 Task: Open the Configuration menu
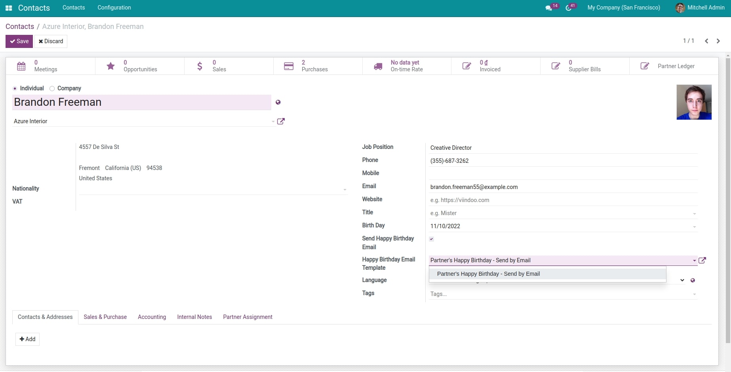[x=114, y=8]
